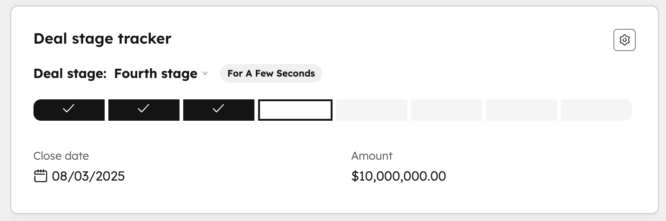Advance deal to the seventh stage segment
The height and width of the screenshot is (221, 666).
pos(521,110)
